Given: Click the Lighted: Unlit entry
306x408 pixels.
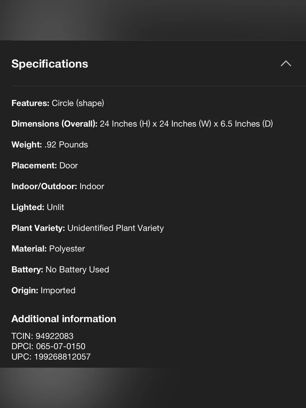Looking at the screenshot, I should (x=38, y=207).
